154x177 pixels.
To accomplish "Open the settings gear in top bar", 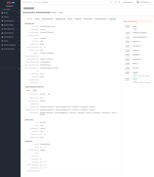I will (112, 2).
